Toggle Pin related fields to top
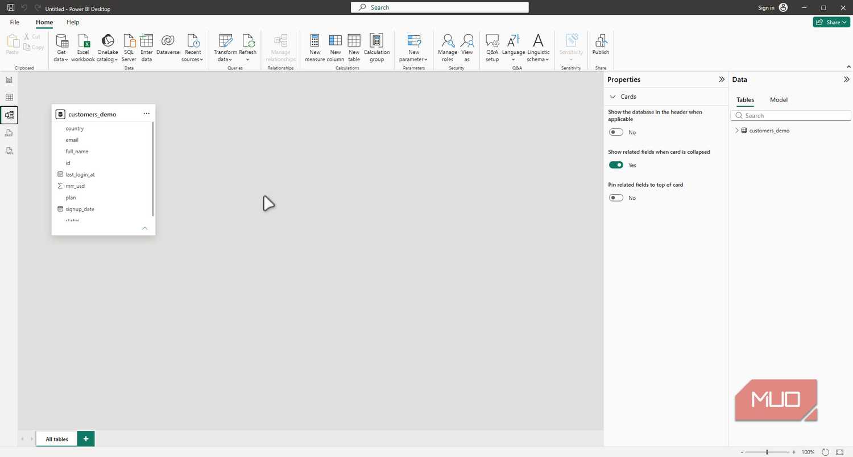Viewport: 853px width, 457px height. coord(616,198)
